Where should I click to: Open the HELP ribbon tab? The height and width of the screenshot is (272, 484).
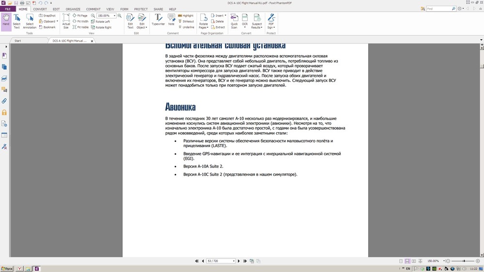(x=173, y=9)
